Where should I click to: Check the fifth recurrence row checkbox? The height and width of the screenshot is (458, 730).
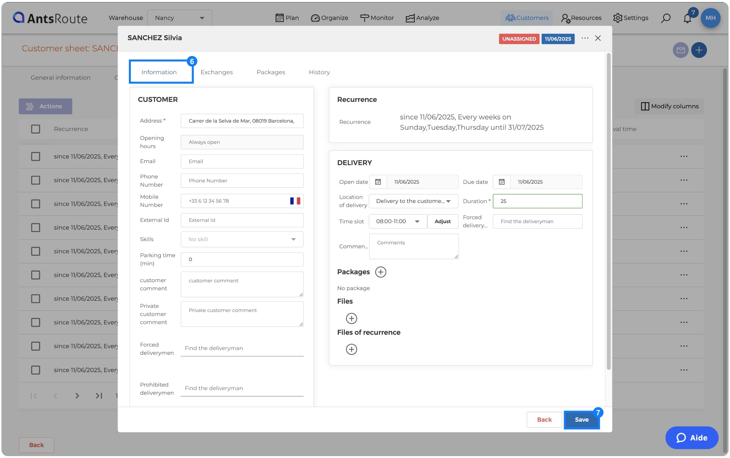[35, 251]
